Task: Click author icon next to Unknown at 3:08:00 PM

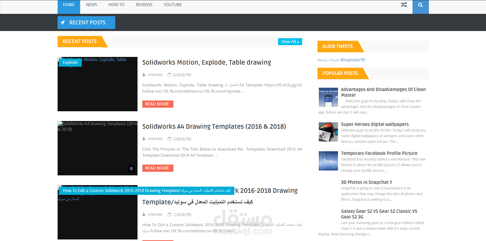Action: 144,139
